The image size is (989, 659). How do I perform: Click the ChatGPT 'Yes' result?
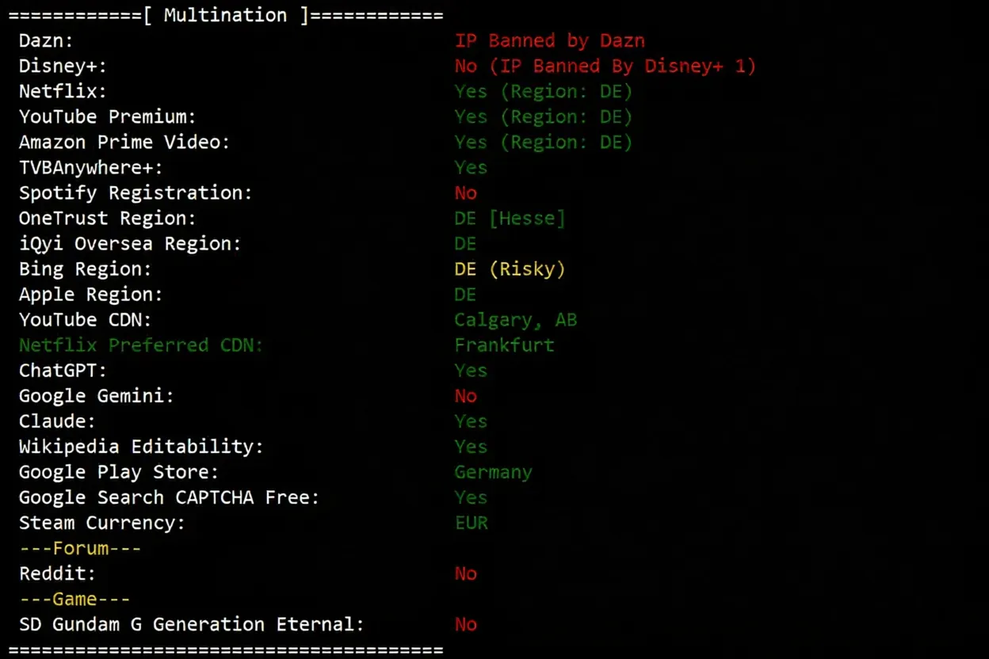[471, 370]
